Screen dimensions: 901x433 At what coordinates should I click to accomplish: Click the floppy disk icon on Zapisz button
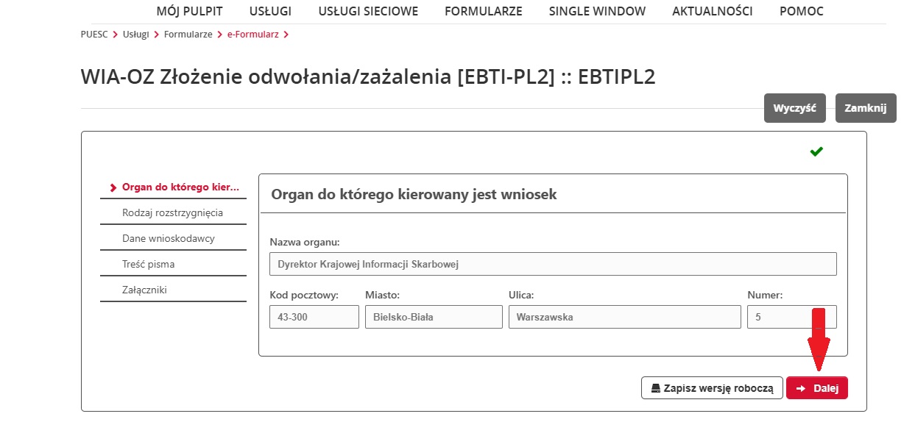(x=654, y=387)
